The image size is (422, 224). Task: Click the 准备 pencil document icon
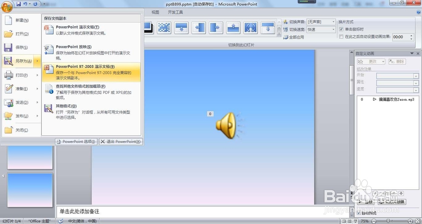click(x=8, y=89)
